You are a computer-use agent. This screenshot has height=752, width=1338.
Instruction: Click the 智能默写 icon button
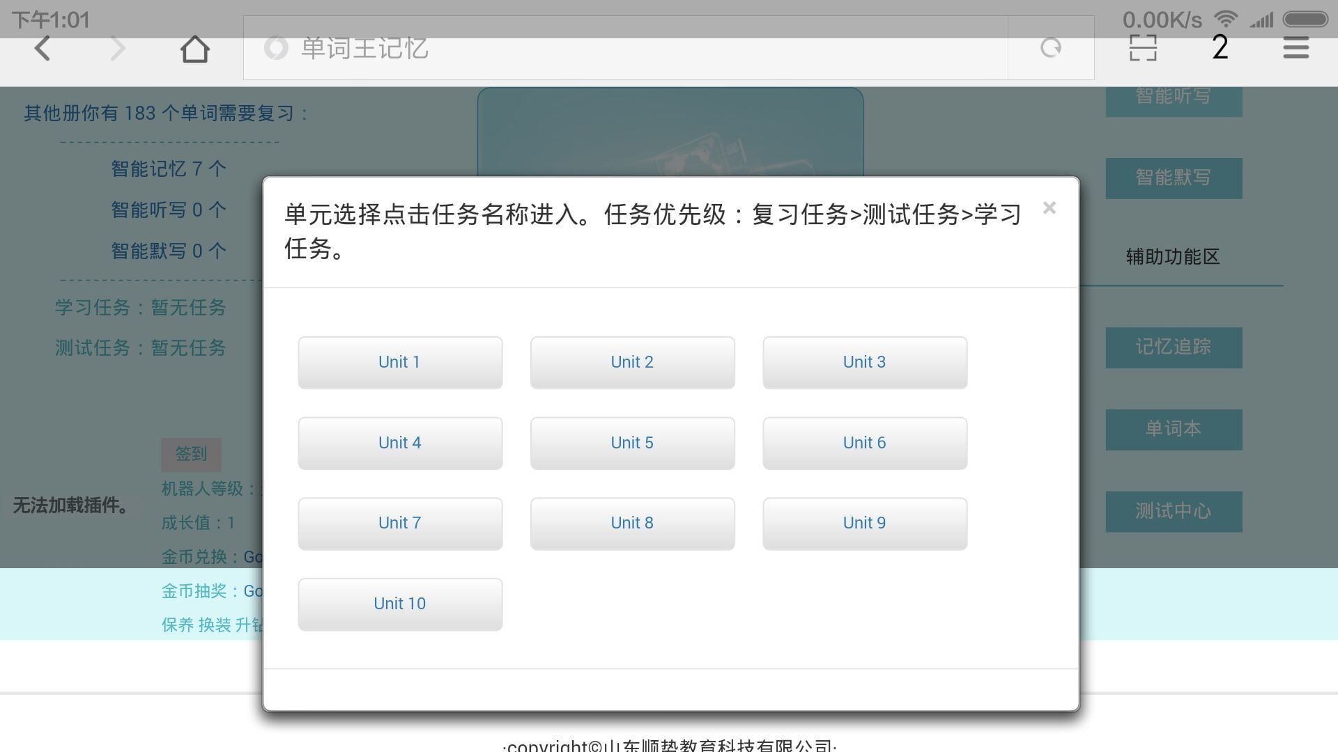click(x=1174, y=178)
